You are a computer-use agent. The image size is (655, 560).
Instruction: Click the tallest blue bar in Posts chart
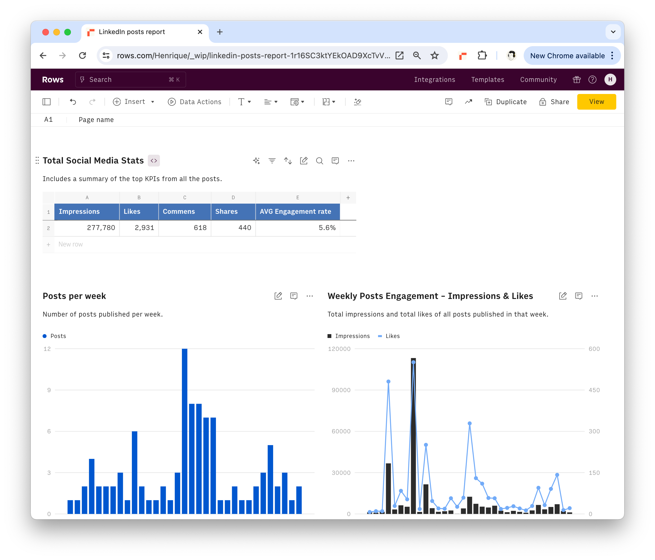(185, 431)
